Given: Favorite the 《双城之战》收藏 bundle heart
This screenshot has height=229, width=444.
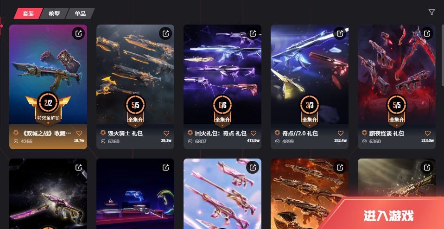Looking at the screenshot, I should click(x=79, y=133).
